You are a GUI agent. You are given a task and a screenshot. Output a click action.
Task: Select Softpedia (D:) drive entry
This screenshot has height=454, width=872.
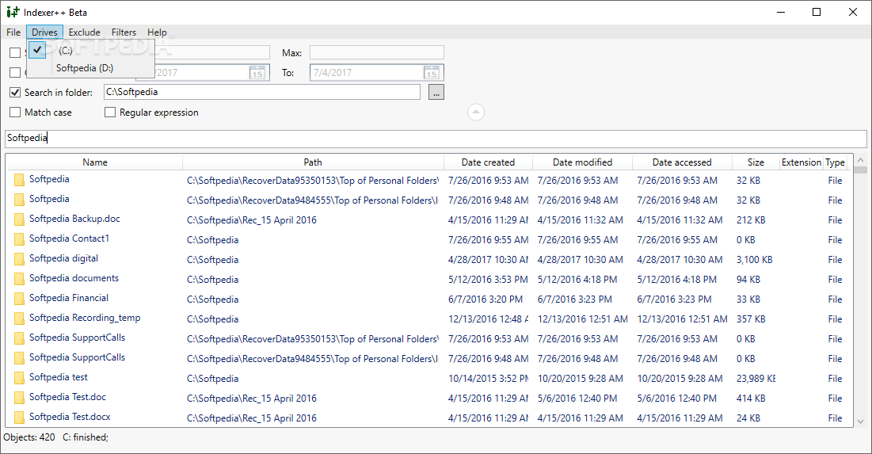[90, 68]
